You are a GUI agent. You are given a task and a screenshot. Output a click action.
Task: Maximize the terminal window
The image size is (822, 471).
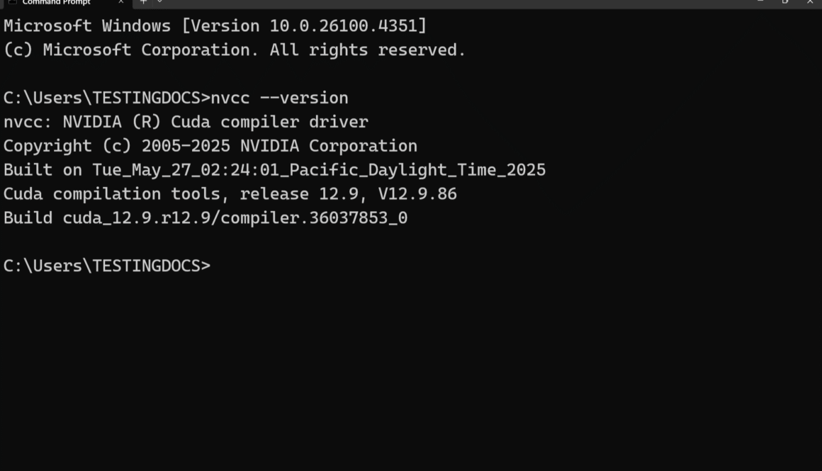point(784,3)
